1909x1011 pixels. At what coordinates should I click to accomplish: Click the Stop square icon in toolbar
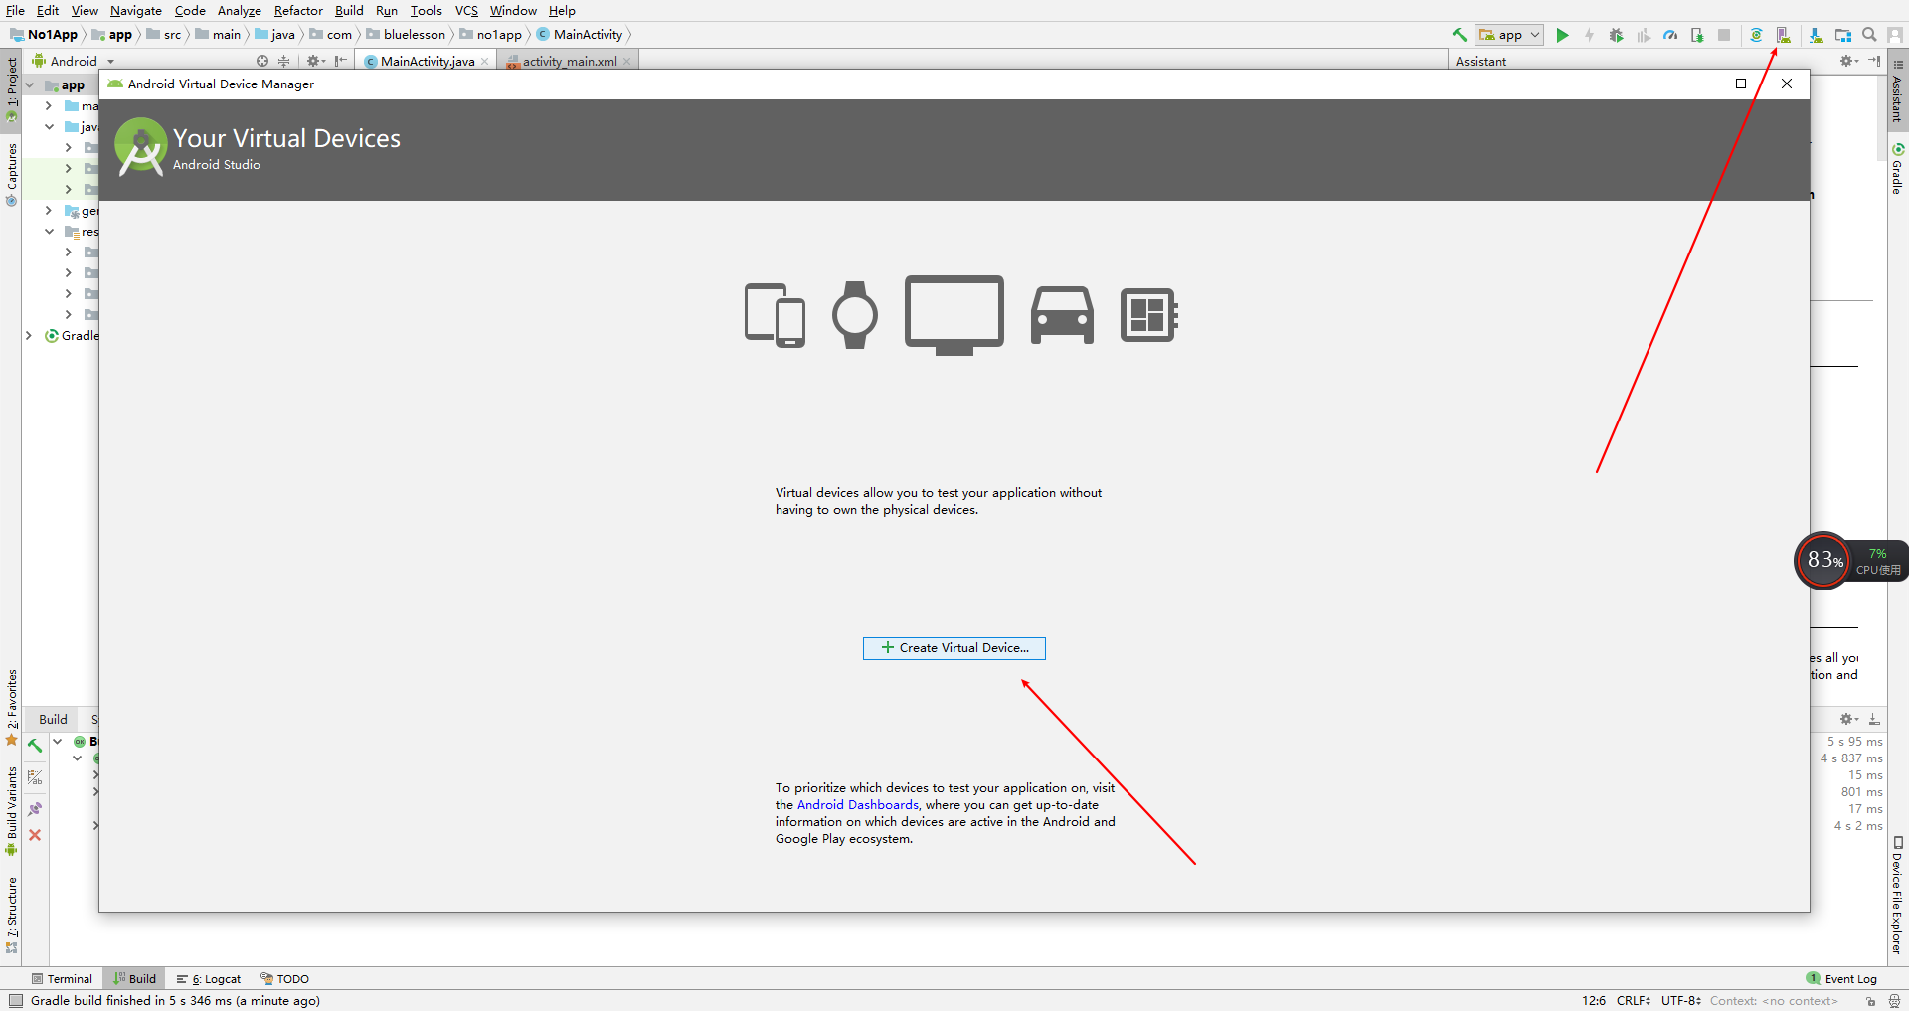click(x=1724, y=35)
